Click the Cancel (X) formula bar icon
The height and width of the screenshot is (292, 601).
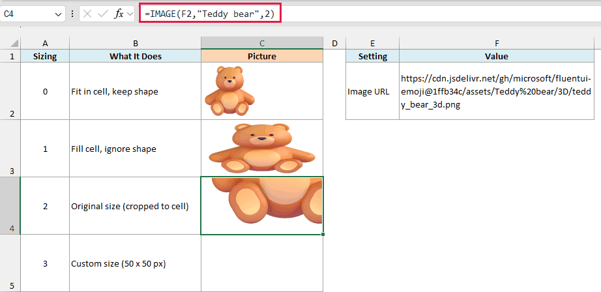[87, 14]
